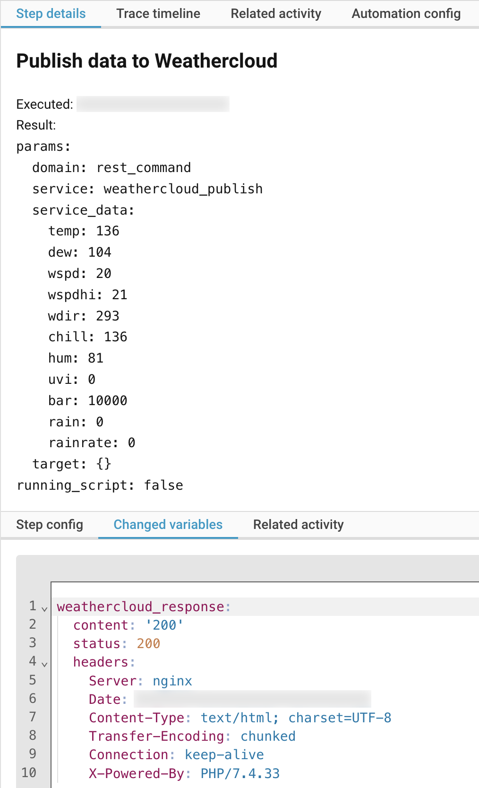The width and height of the screenshot is (479, 788).
Task: Click the target: {} line
Action: [x=72, y=464]
